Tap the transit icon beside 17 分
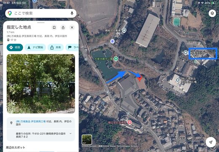Image resolution: width=219 pixels, height=152 pixels. tap(8, 40)
